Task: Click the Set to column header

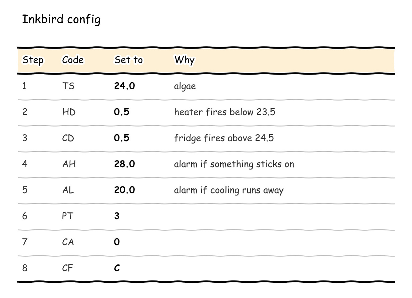Action: (x=128, y=60)
